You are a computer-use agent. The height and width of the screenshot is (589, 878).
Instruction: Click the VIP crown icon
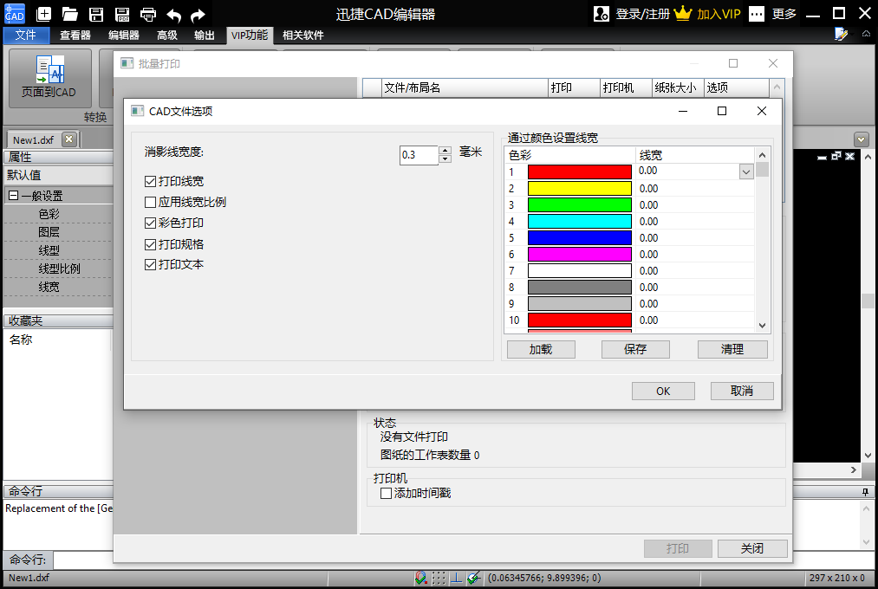683,13
